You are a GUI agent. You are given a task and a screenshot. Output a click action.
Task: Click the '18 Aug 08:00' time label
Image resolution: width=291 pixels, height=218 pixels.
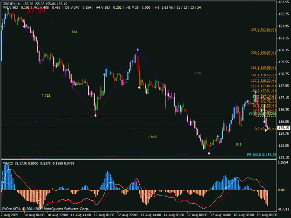pyautogui.click(x=244, y=215)
